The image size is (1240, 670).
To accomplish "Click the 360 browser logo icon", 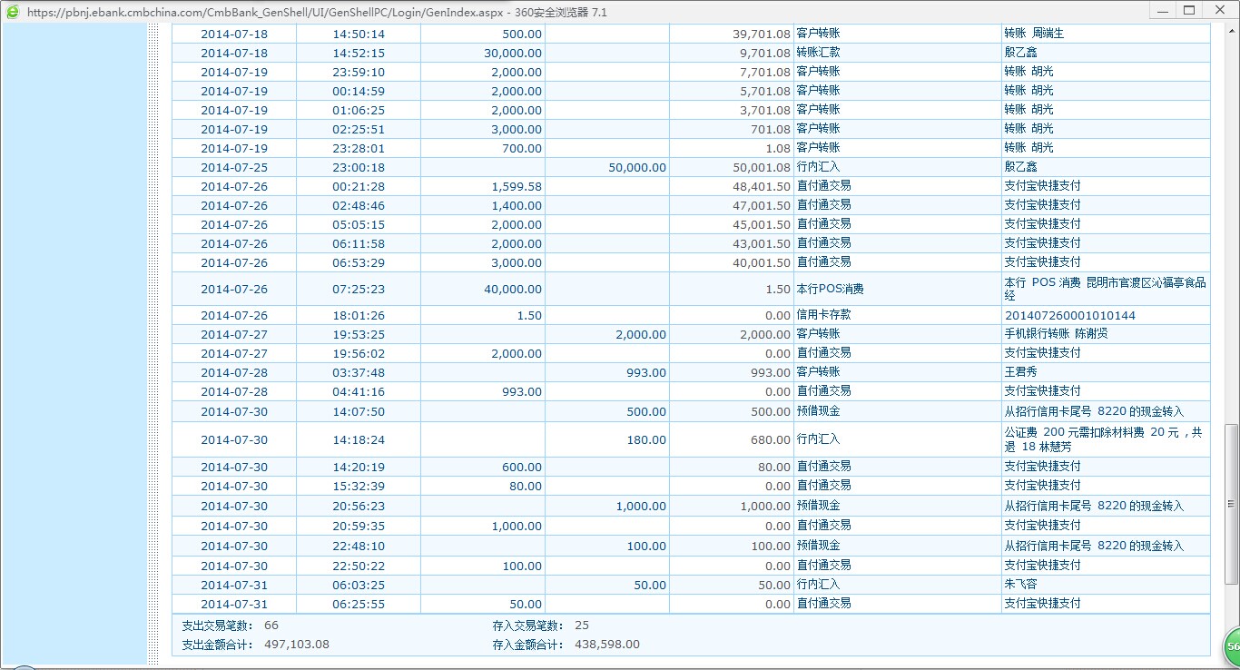I will [13, 12].
